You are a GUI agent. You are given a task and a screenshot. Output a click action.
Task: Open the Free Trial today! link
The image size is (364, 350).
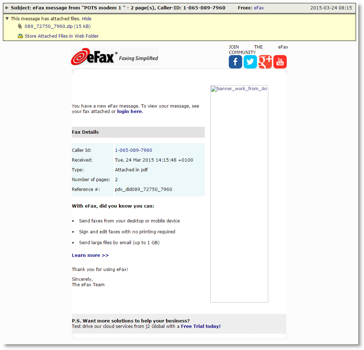pyautogui.click(x=201, y=326)
